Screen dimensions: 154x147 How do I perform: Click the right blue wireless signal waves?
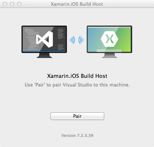(81, 40)
